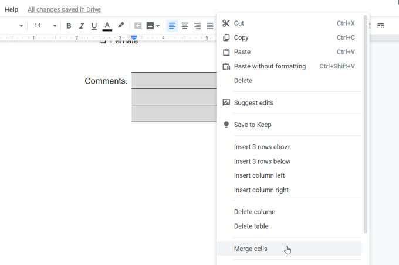The width and height of the screenshot is (399, 265).
Task: Select center align icon
Action: 185,26
